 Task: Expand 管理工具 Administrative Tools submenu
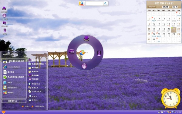(x=37, y=88)
